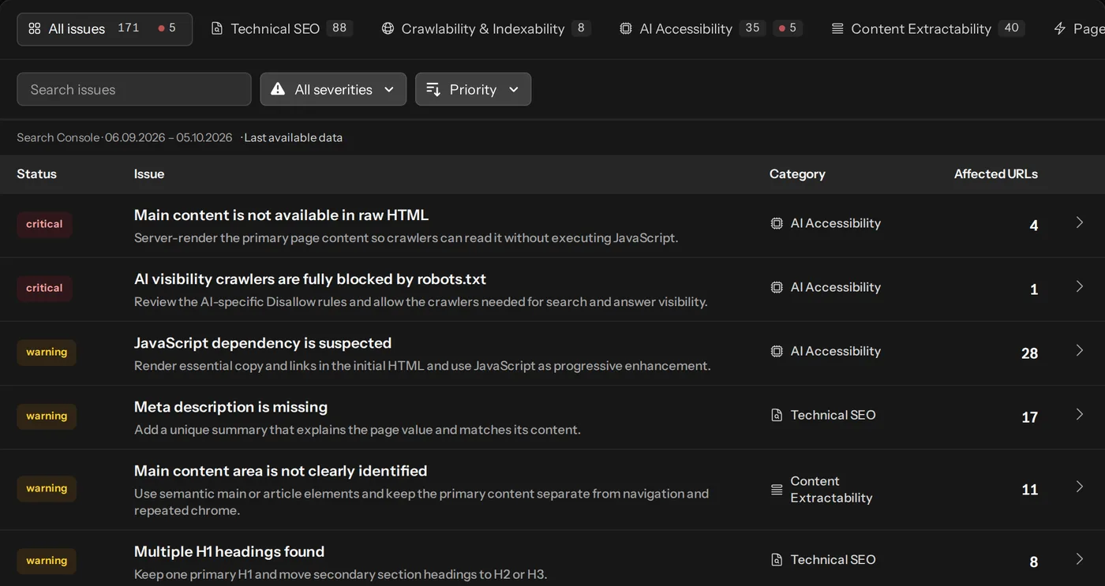The width and height of the screenshot is (1105, 586).
Task: Switch to the Technical SEO tab
Action: tap(281, 28)
